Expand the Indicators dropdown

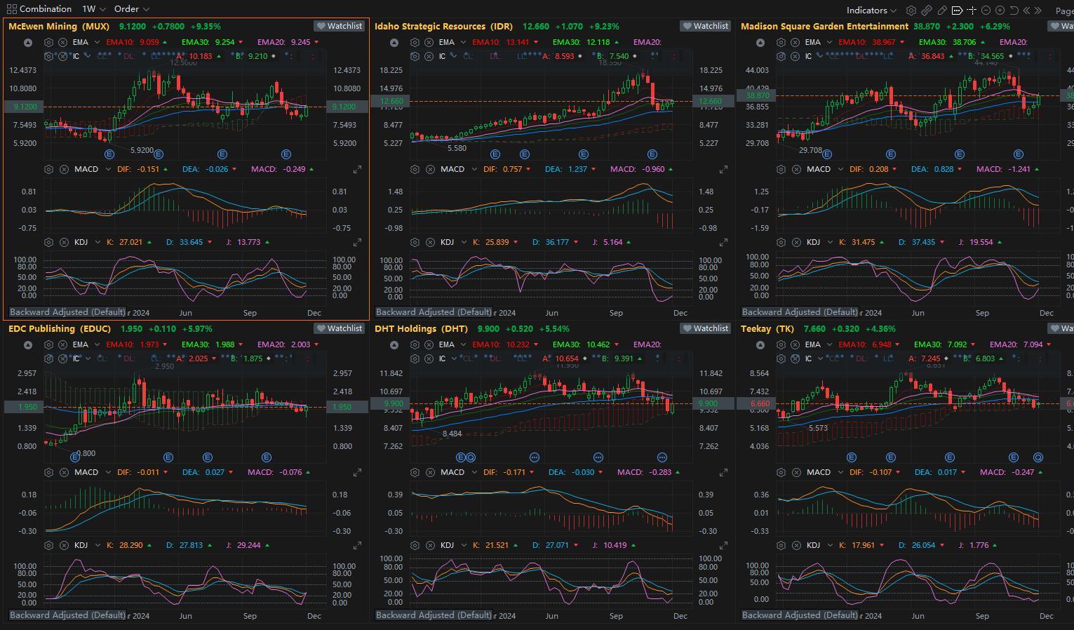tap(871, 10)
